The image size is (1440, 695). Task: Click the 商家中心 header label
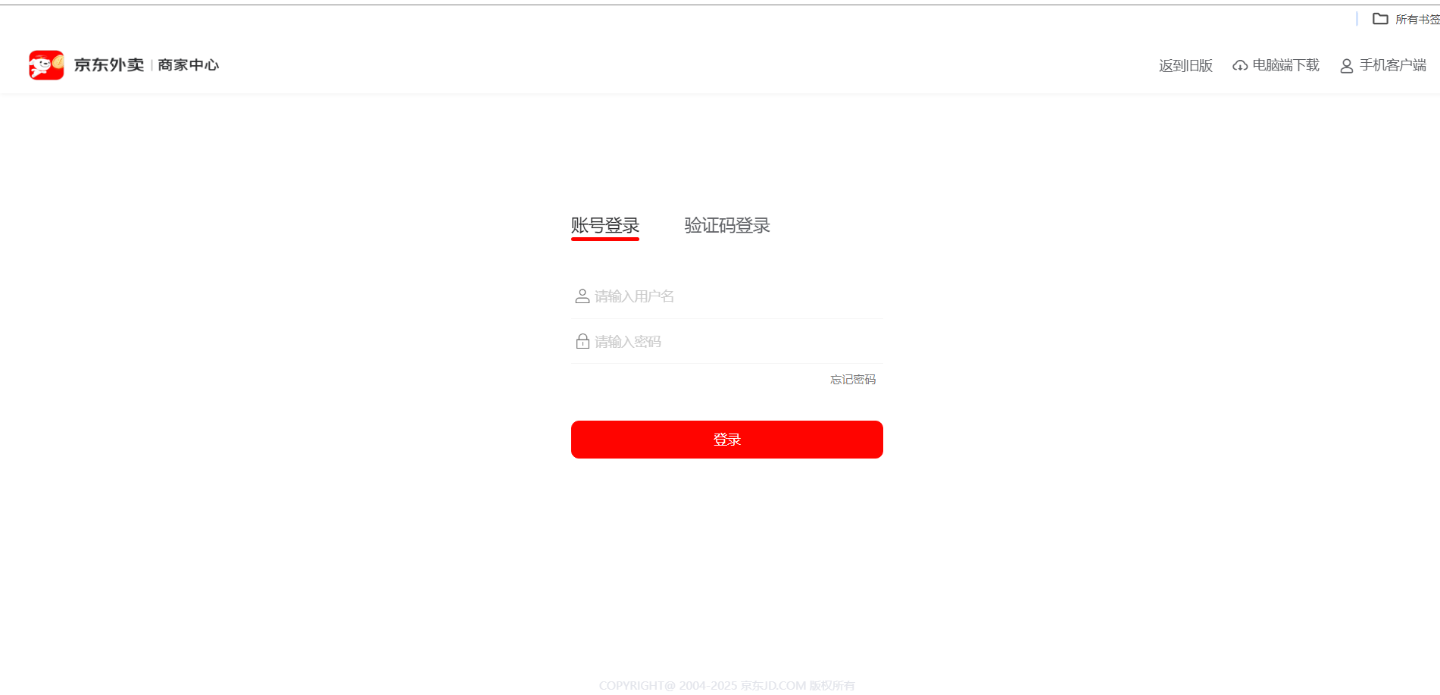(189, 65)
